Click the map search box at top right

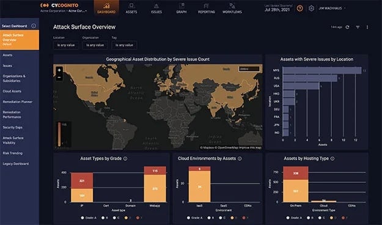click(249, 69)
